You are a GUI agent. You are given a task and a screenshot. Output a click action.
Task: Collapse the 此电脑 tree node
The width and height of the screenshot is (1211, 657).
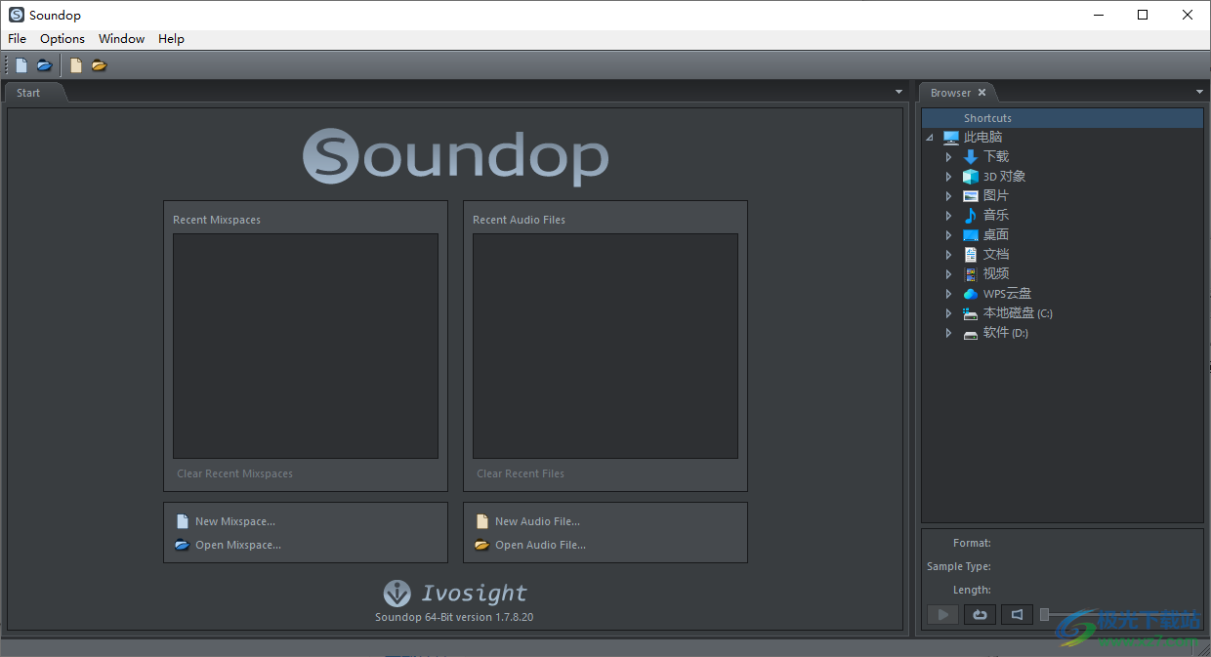coord(930,138)
